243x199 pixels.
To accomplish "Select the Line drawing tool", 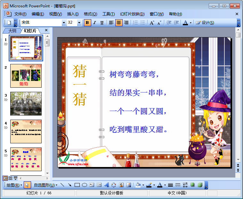I will coord(62,185).
